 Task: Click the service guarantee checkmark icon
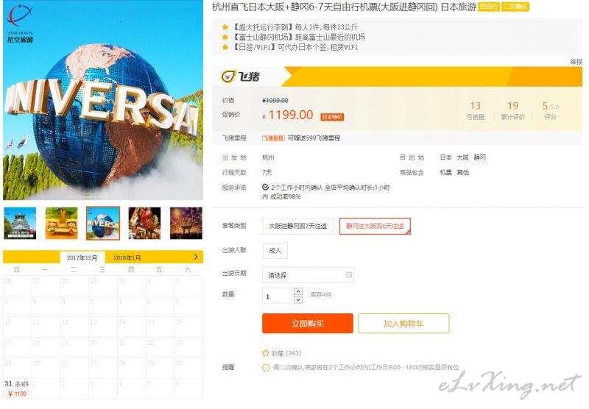[265, 188]
